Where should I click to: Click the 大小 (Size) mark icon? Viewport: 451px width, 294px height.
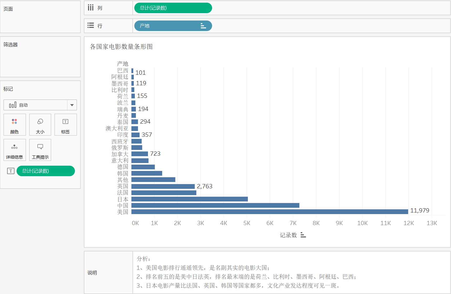point(40,125)
